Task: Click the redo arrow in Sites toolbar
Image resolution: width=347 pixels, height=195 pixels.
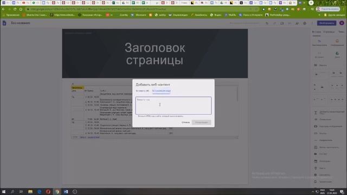Action: click(x=274, y=23)
